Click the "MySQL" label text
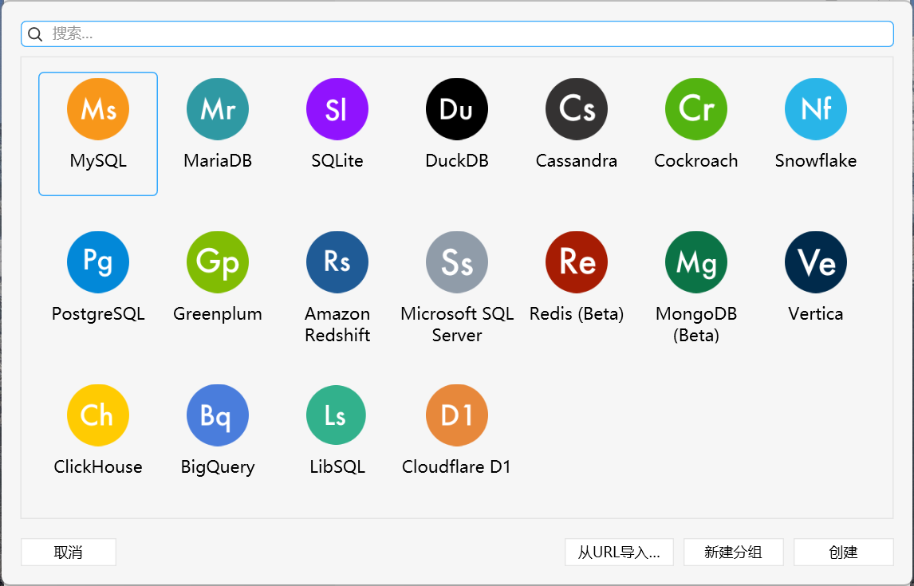This screenshot has height=586, width=914. [98, 161]
